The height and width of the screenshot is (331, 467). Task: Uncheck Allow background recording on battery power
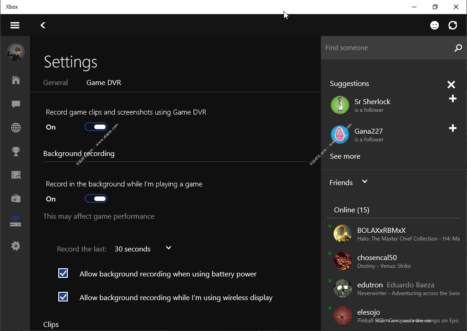click(x=63, y=273)
